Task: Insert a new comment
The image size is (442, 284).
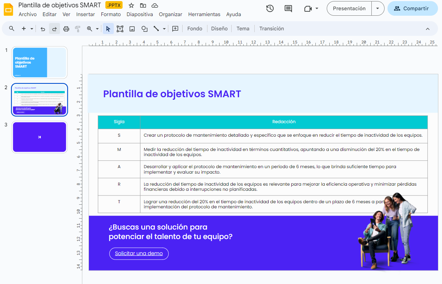Action: [x=175, y=29]
